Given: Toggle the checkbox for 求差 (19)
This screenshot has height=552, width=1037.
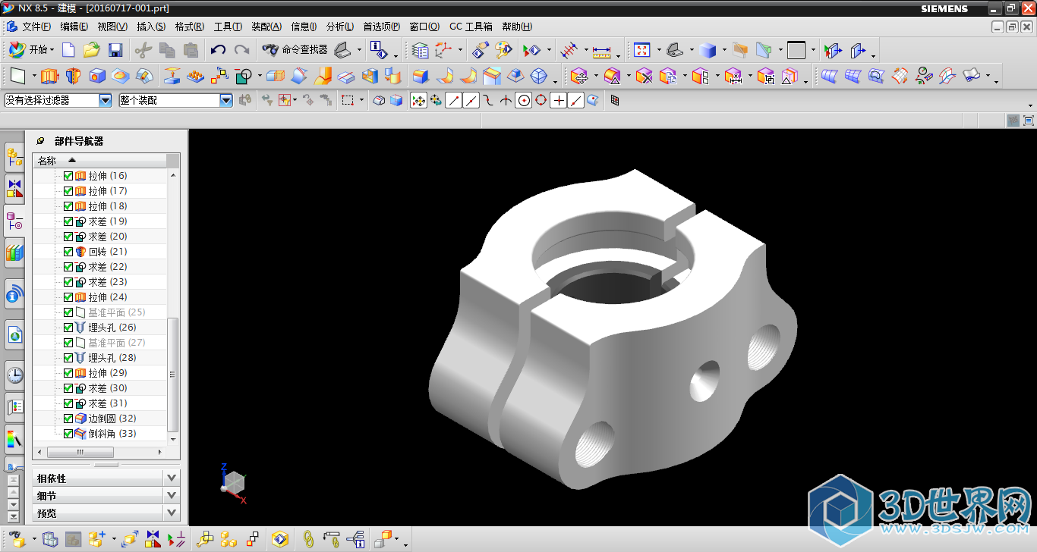Looking at the screenshot, I should coord(68,221).
